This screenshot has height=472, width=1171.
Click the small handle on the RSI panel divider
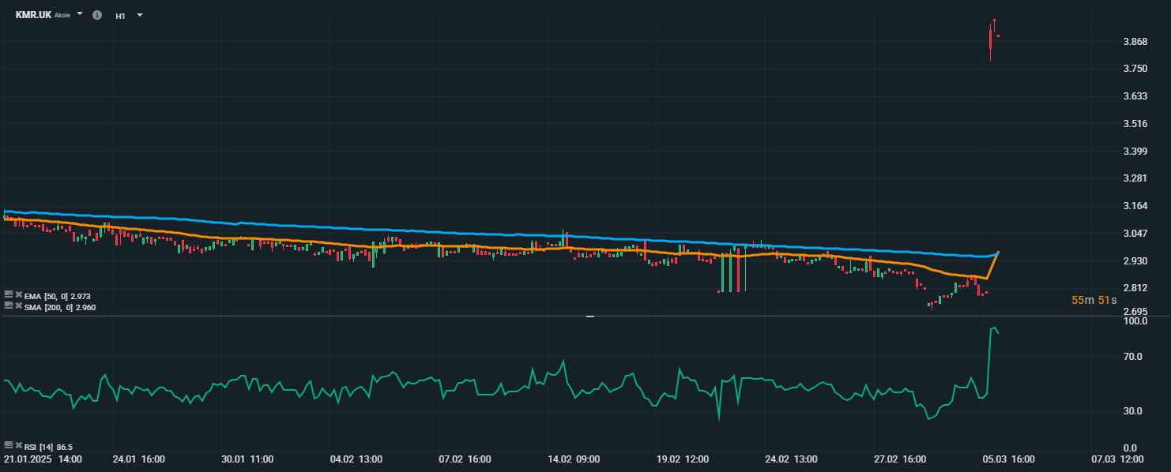point(589,317)
